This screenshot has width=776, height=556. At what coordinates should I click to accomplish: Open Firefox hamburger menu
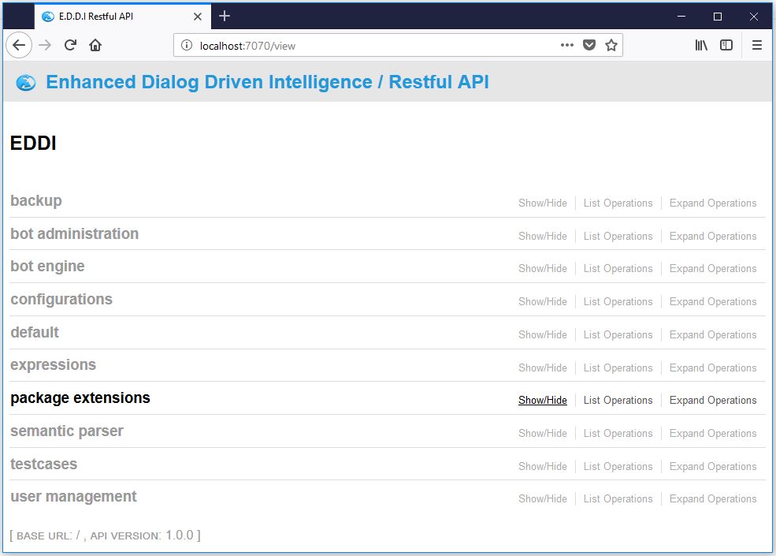pos(757,46)
